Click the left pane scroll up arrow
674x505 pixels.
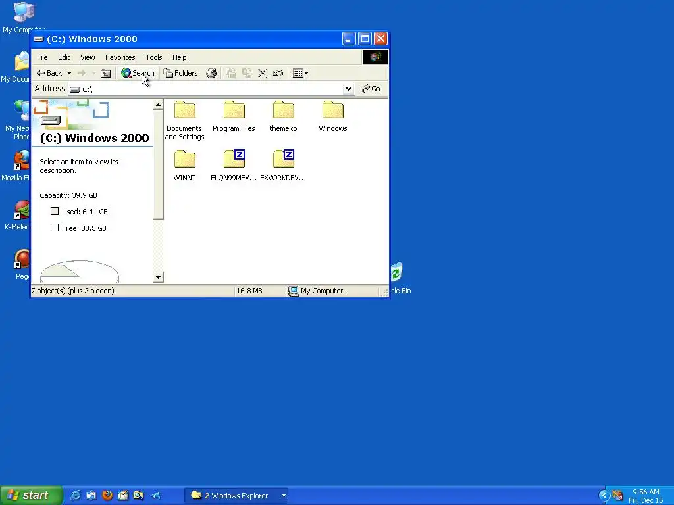pos(158,105)
